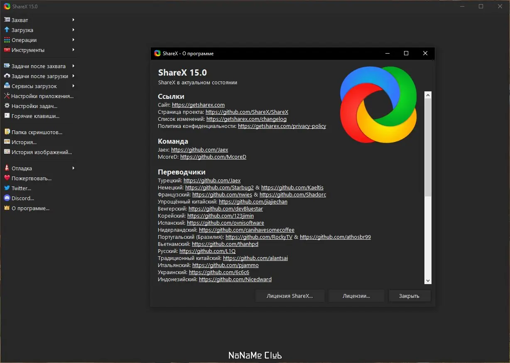Click the icon beside Сервисы загрузок
Screen dimensions: 510x363
tap(7, 86)
